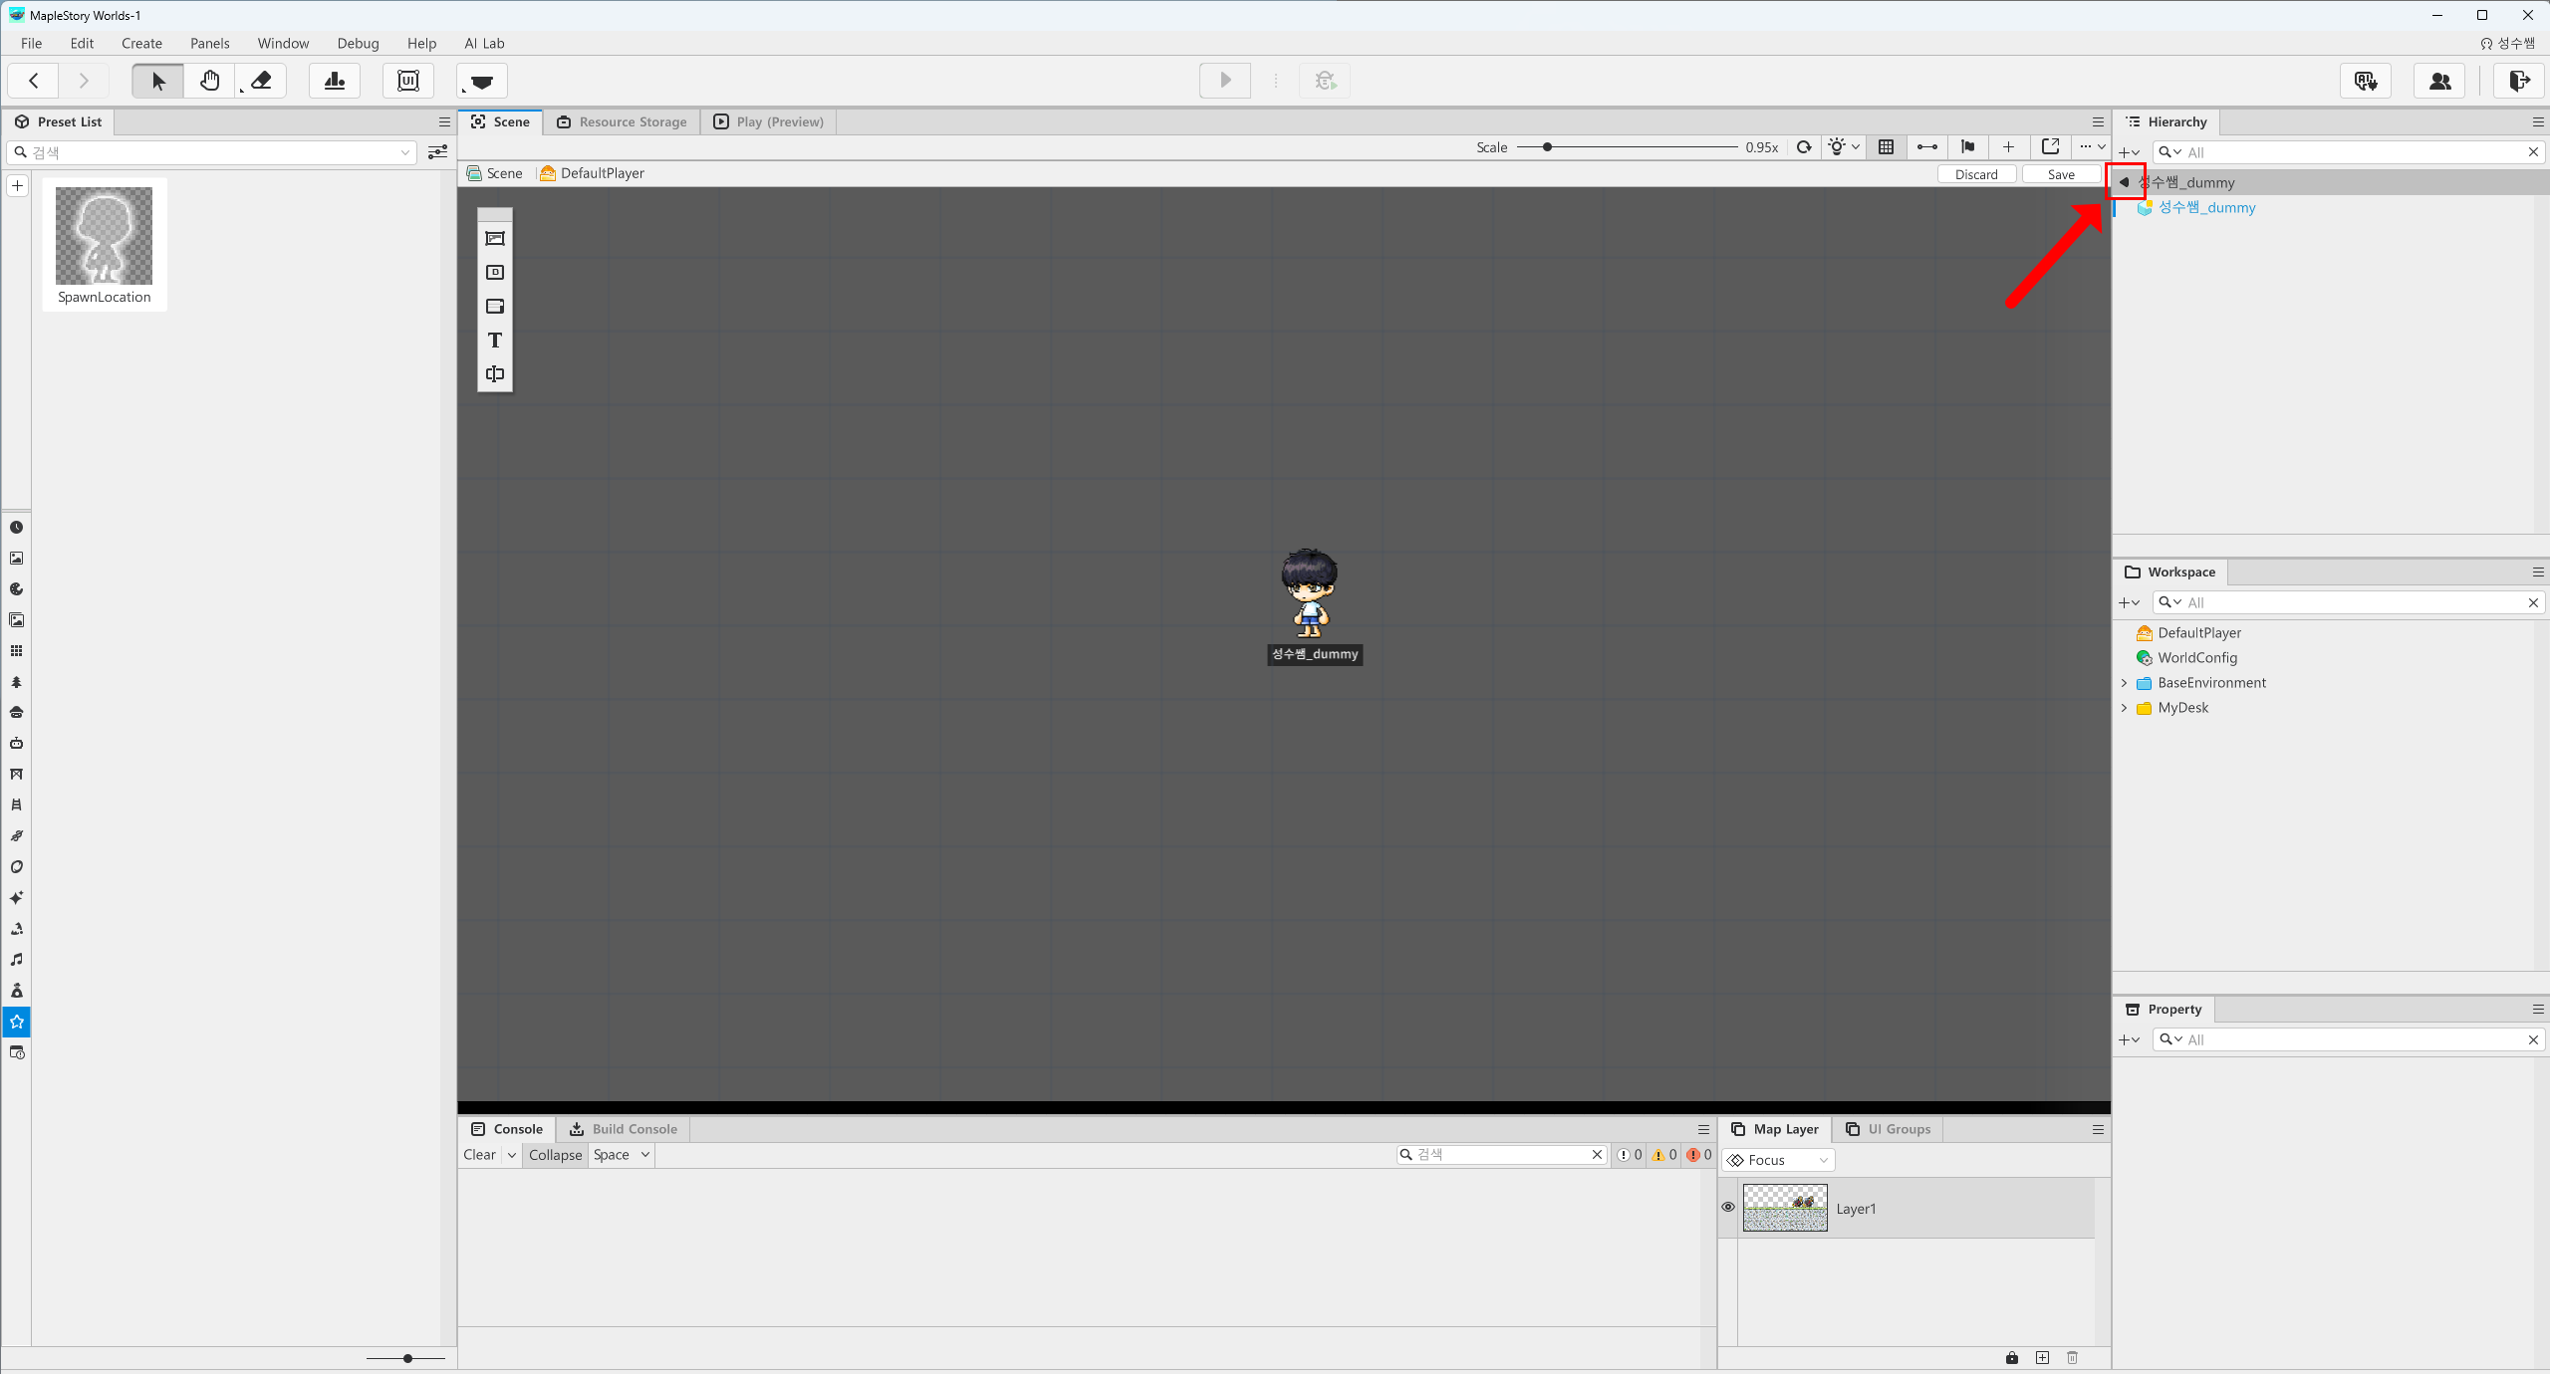The height and width of the screenshot is (1374, 2550).
Task: Open preset filter settings sliders icon
Action: point(437,152)
